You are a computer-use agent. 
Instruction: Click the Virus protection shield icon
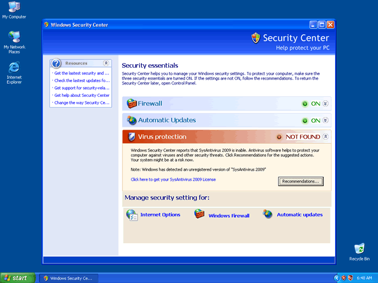(132, 137)
